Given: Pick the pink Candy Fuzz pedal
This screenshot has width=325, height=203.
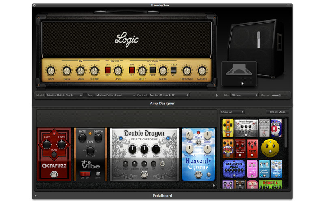Looking at the screenshot, I should 252,168.
